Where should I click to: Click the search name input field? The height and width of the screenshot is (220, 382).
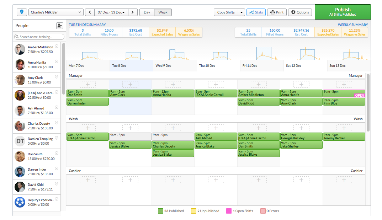click(x=39, y=37)
